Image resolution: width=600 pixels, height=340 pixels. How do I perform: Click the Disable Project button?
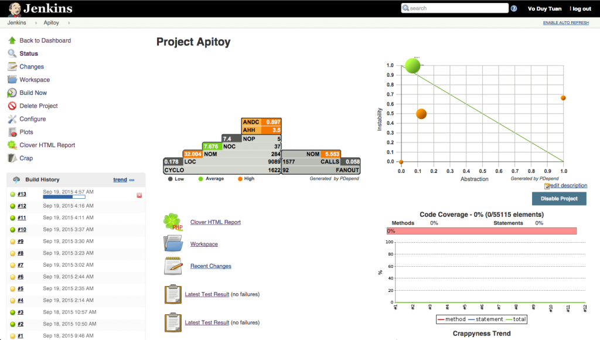(558, 199)
